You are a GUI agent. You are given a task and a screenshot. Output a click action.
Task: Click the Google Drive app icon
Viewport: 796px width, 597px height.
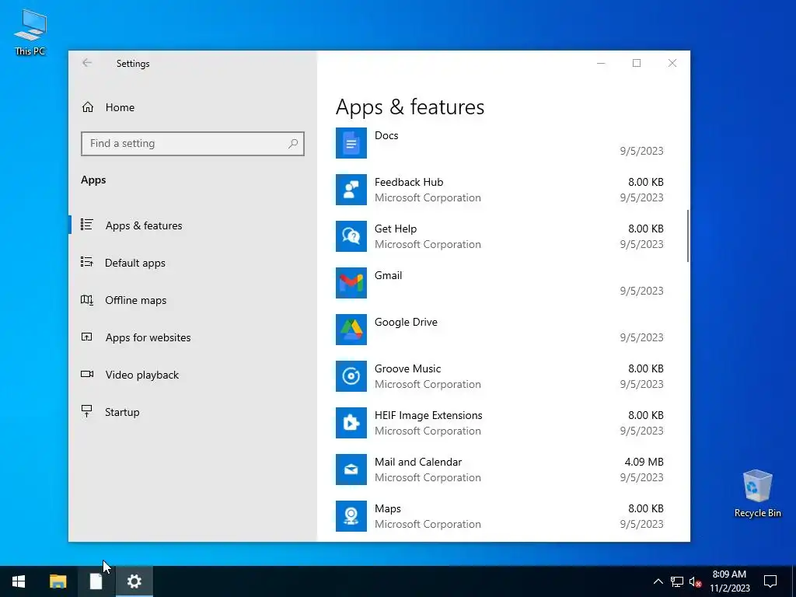(351, 330)
